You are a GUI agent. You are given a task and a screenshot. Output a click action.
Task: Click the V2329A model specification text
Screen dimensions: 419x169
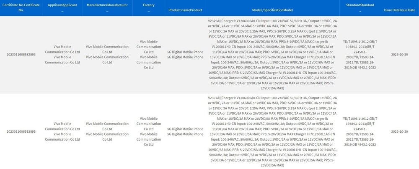coord(273,55)
